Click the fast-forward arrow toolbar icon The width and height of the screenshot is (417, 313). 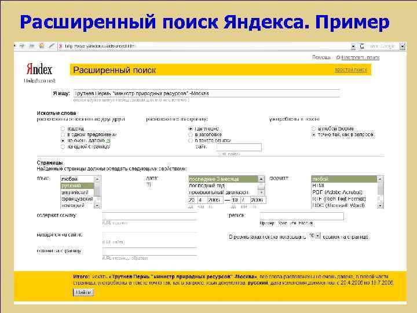[x=32, y=46]
